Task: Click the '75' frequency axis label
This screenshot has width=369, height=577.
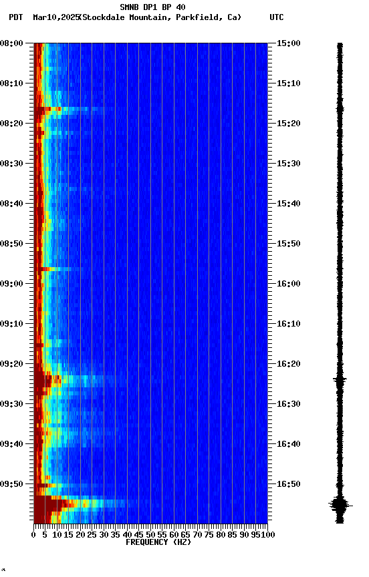Action: click(209, 535)
